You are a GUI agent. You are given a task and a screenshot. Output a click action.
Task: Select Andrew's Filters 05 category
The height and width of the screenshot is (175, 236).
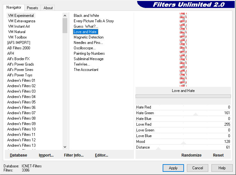coord(21,102)
